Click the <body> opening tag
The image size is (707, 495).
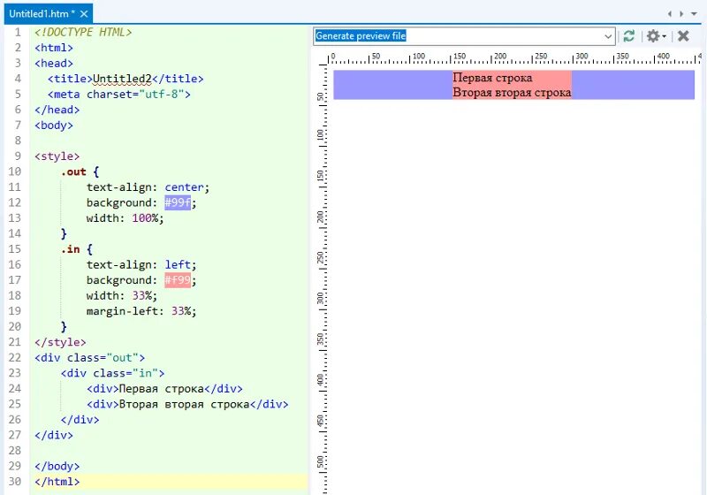pos(54,126)
